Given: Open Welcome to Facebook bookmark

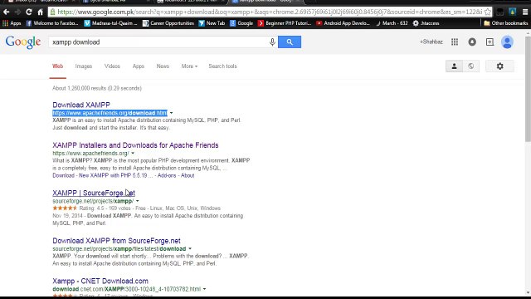Looking at the screenshot, I should coord(51,23).
